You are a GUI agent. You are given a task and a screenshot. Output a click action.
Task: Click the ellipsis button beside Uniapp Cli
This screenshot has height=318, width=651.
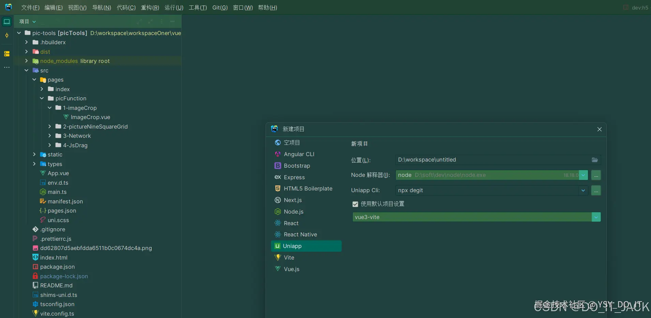click(x=596, y=190)
